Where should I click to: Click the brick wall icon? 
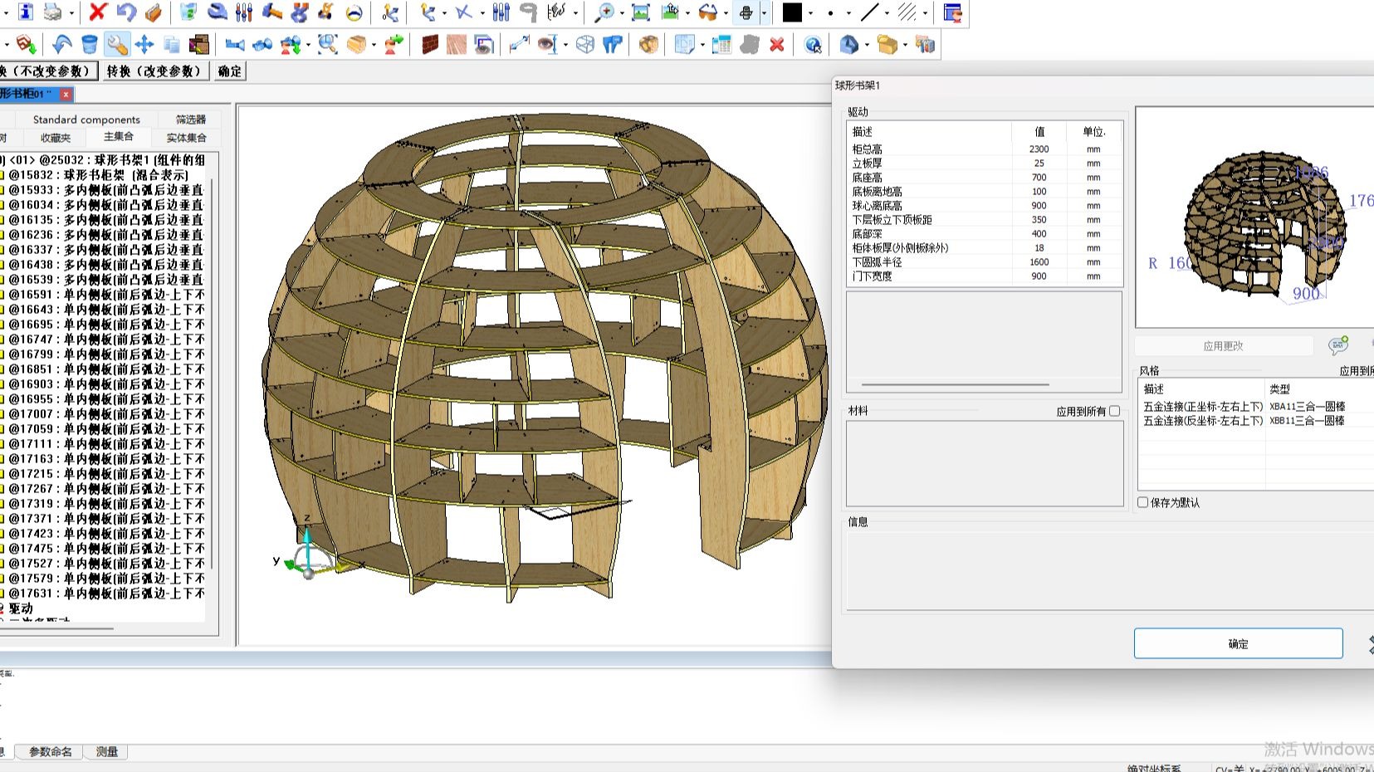click(429, 45)
